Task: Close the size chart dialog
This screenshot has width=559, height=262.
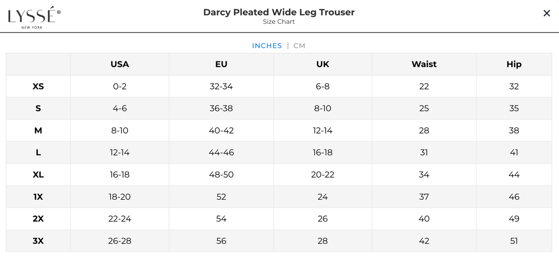Action: [546, 13]
